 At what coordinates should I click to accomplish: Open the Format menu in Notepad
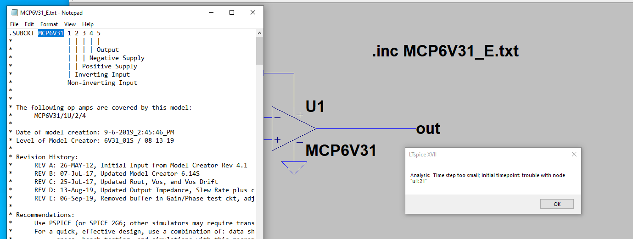49,24
